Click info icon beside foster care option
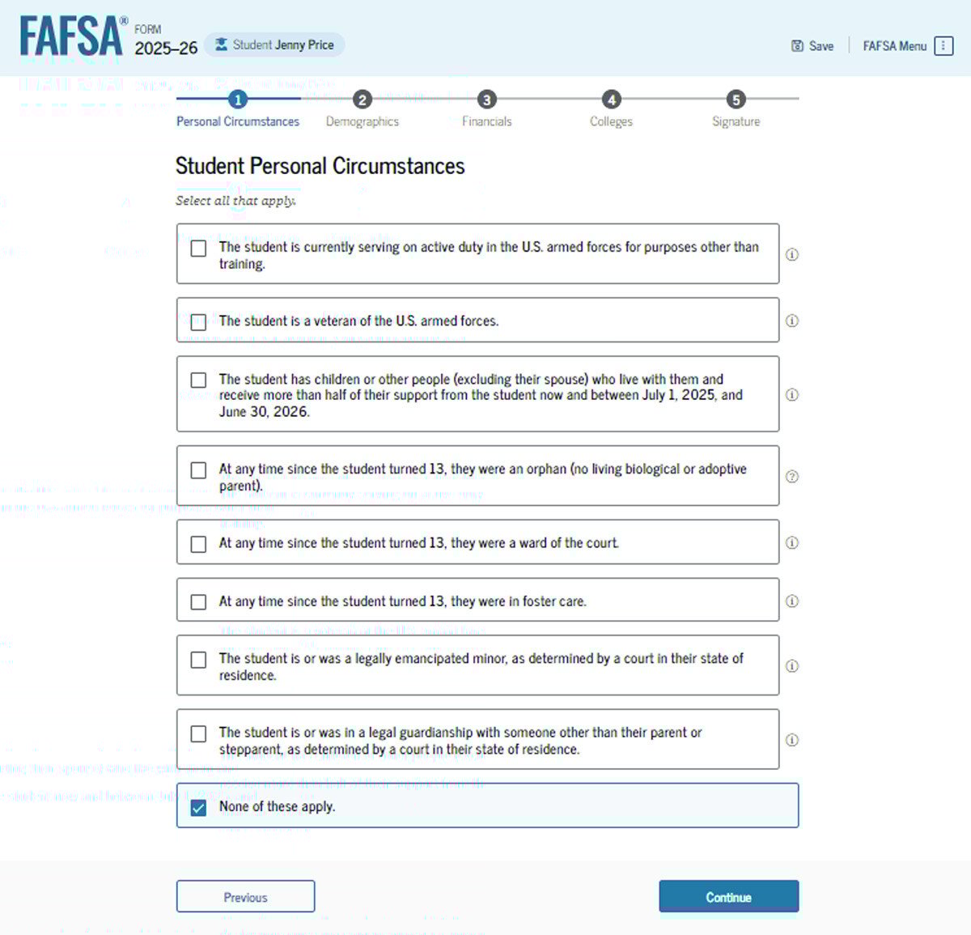The image size is (971, 935). tap(792, 601)
